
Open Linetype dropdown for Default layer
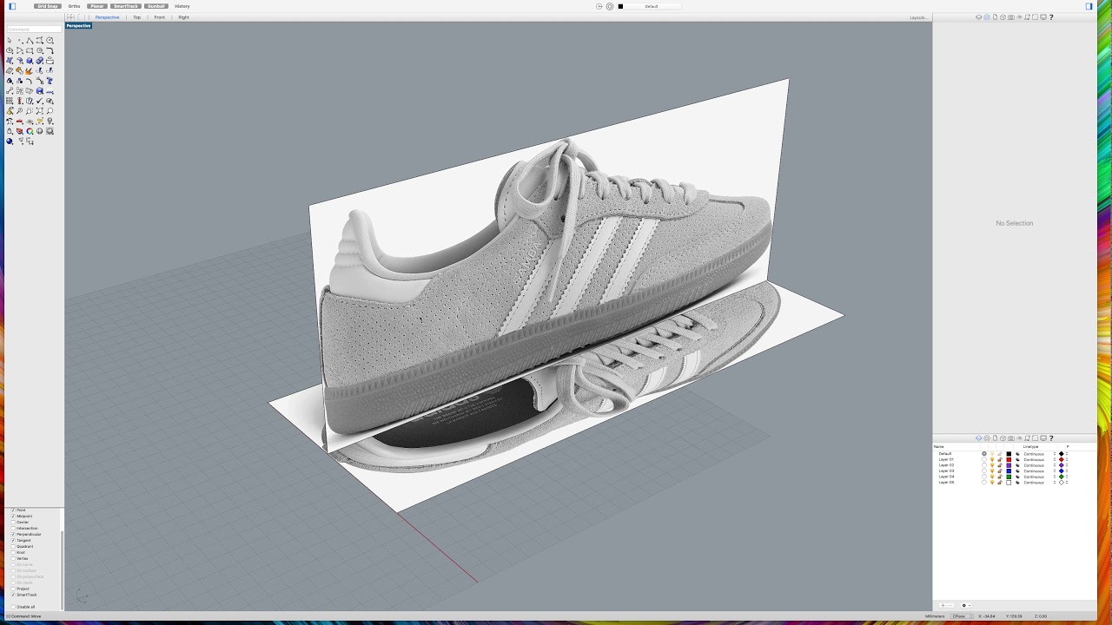pyautogui.click(x=1038, y=454)
